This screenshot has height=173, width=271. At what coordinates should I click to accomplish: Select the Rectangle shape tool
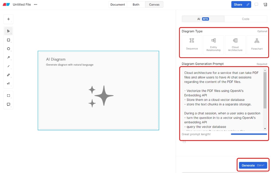coord(8,40)
